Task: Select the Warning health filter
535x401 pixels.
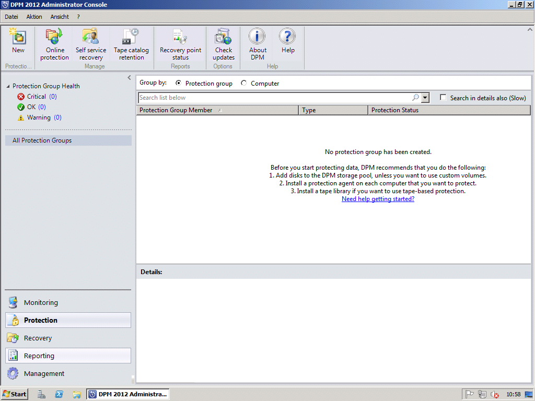Action: tap(39, 117)
